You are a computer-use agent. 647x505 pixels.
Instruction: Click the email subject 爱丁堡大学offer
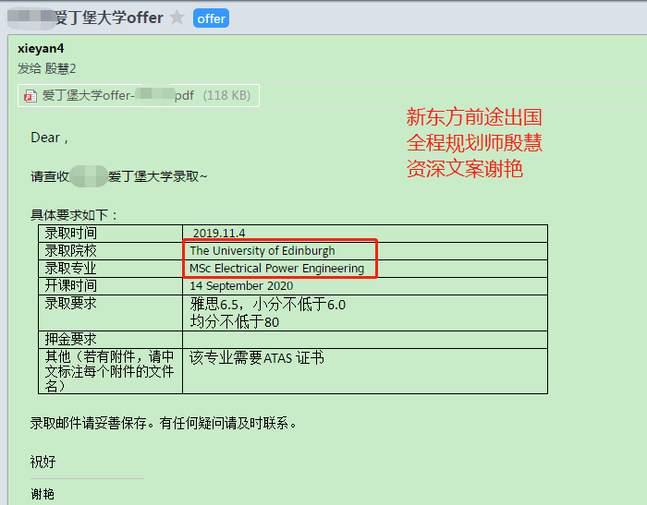(109, 18)
